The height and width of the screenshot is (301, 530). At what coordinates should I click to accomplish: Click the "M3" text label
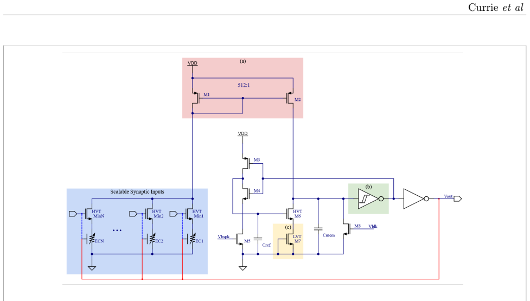pyautogui.click(x=257, y=160)
